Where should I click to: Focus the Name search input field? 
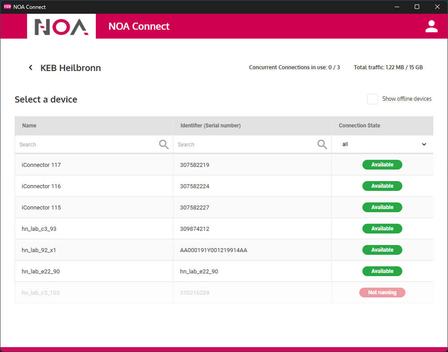(86, 145)
